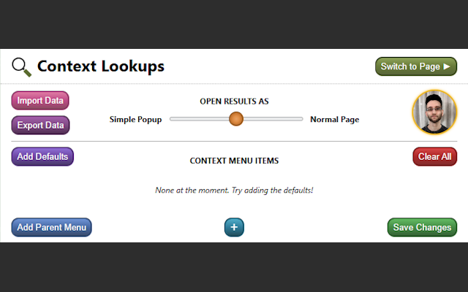This screenshot has width=468, height=292.
Task: Click the magnifying glass logo icon
Action: 21,67
